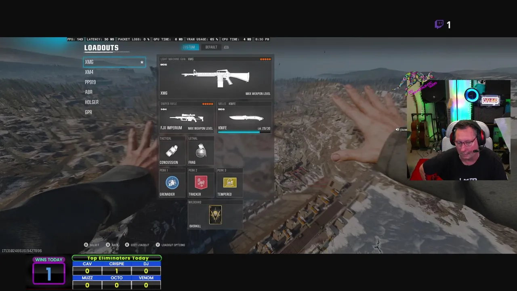This screenshot has width=517, height=291.
Task: Open the XMG light machine gun rifle image
Action: [x=216, y=77]
